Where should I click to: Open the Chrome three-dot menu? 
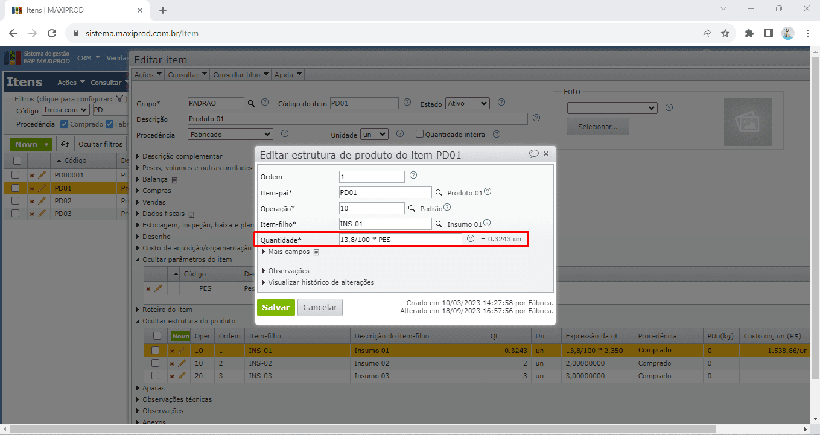click(807, 33)
